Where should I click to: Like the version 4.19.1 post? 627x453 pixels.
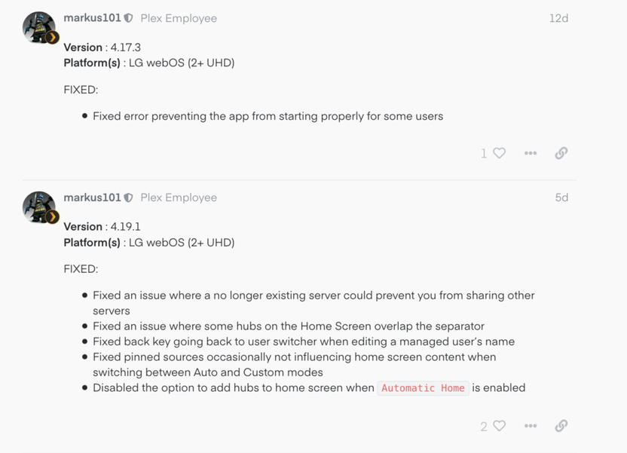[x=500, y=426]
